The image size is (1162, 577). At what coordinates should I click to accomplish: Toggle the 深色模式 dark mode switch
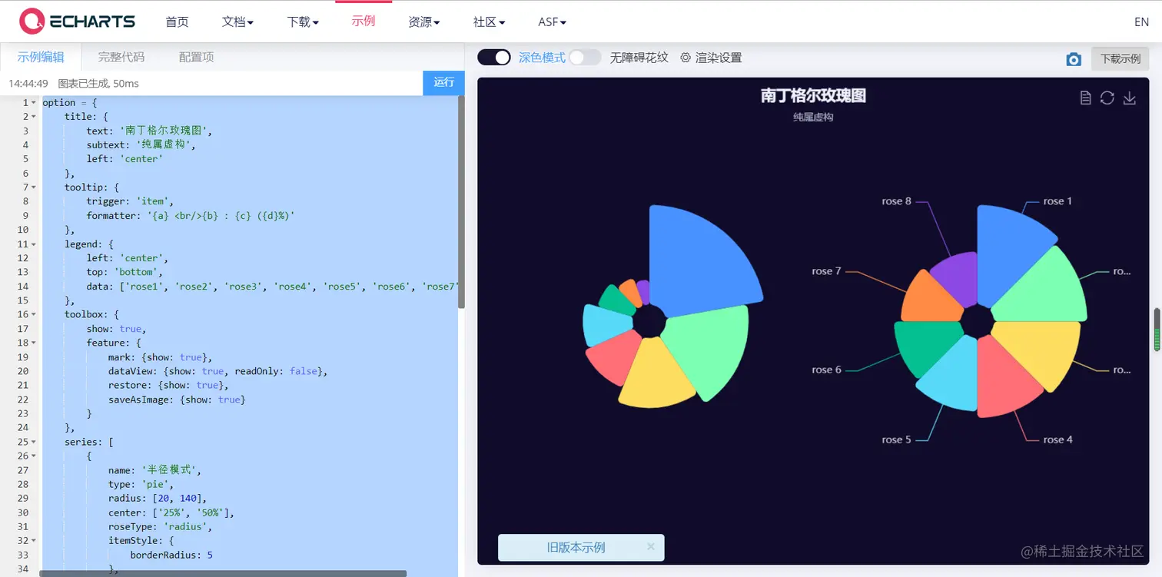coord(494,58)
